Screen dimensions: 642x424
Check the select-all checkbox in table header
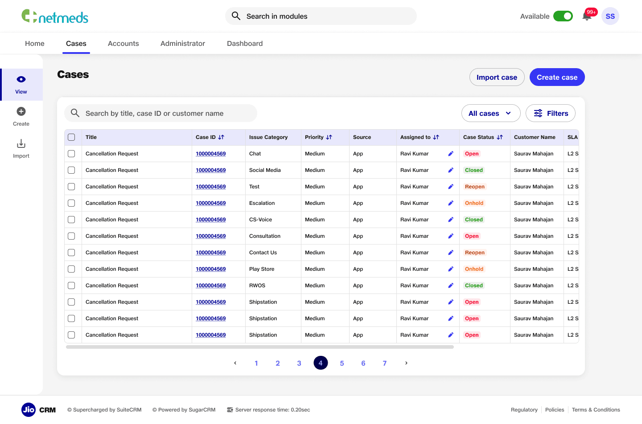tap(71, 137)
